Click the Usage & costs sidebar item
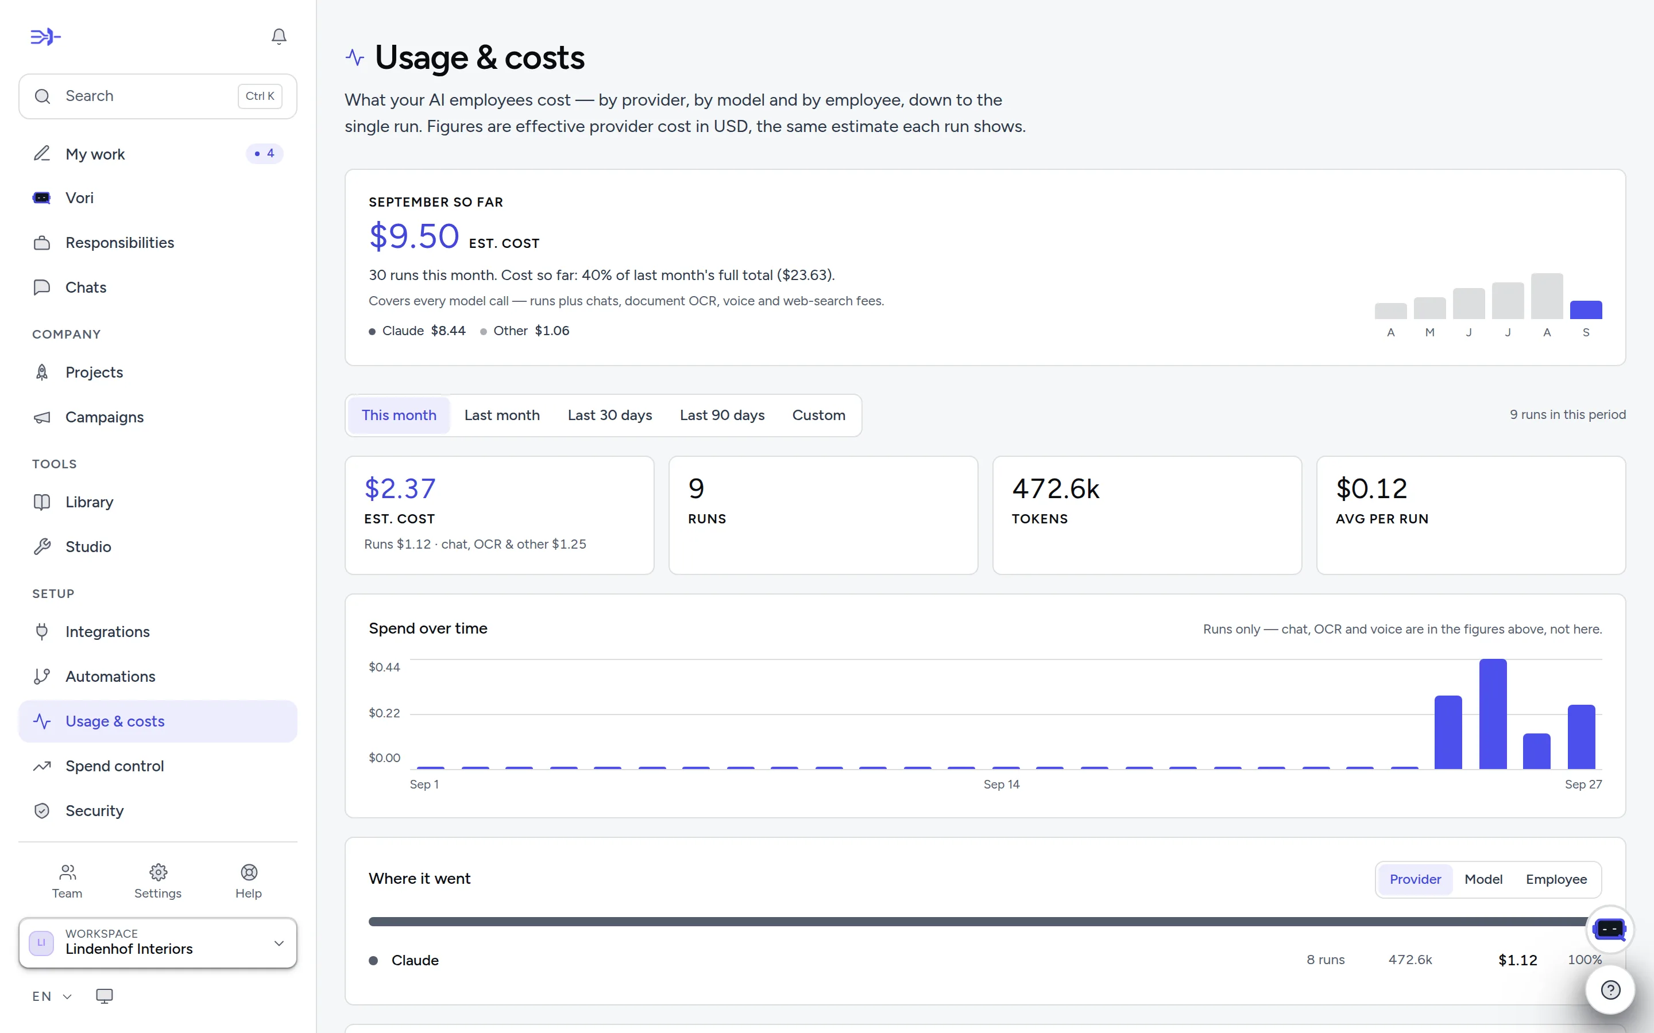 [158, 721]
